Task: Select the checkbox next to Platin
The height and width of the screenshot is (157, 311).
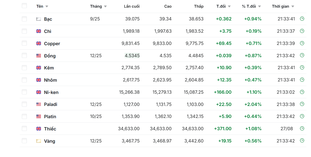Action: click(x=24, y=116)
